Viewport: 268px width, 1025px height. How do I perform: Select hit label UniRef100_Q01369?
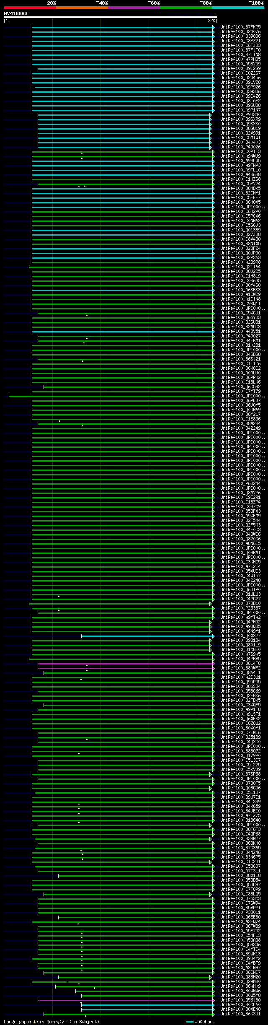point(240,230)
